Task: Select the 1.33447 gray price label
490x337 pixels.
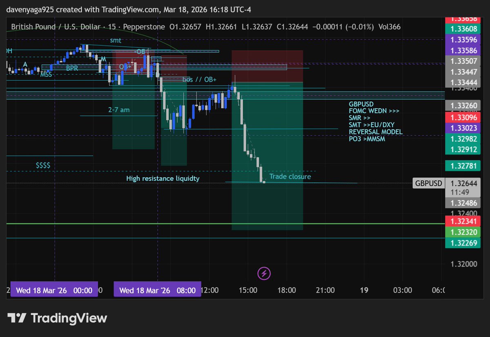Action: point(463,72)
